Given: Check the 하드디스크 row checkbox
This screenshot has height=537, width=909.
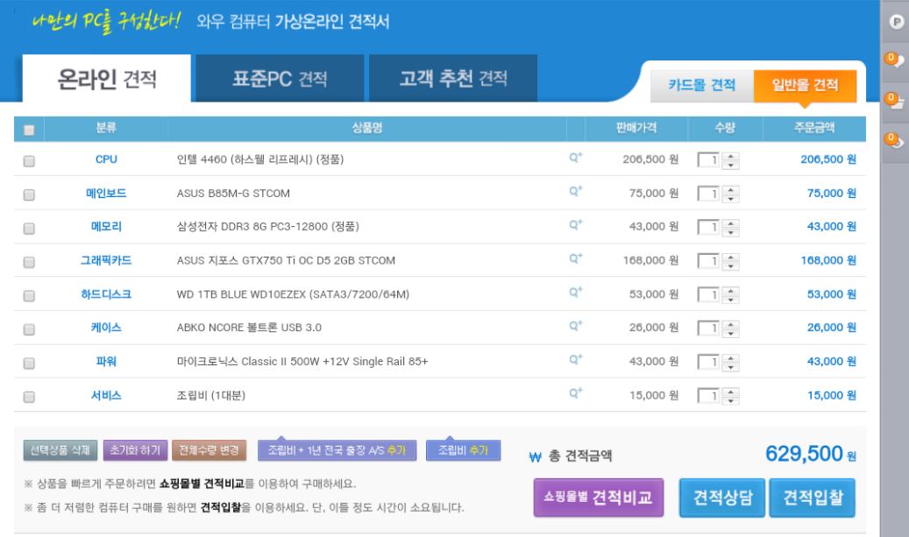Looking at the screenshot, I should point(29,295).
